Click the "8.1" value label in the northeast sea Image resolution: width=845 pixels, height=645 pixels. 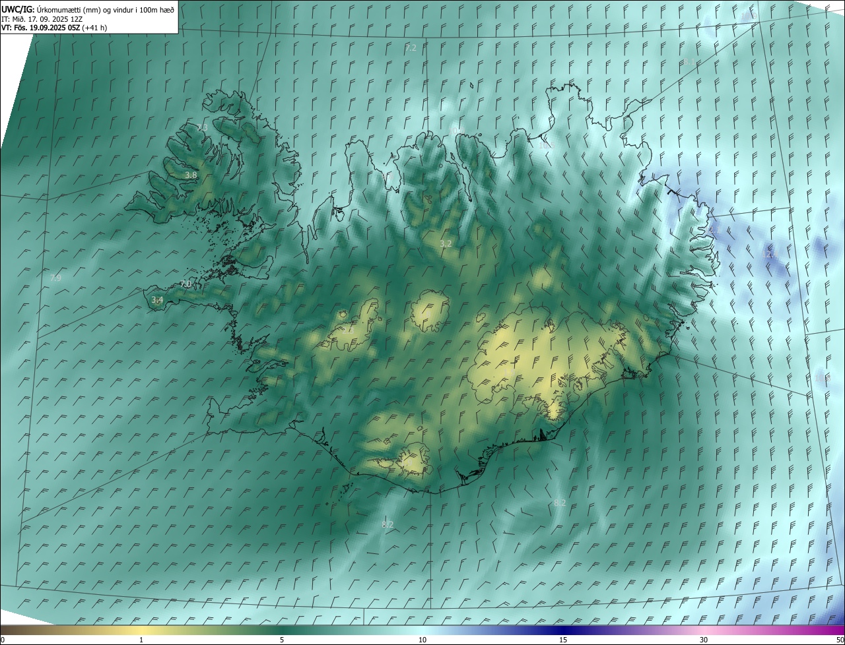click(x=689, y=62)
